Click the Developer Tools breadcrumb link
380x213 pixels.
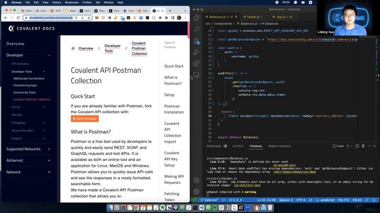click(112, 49)
